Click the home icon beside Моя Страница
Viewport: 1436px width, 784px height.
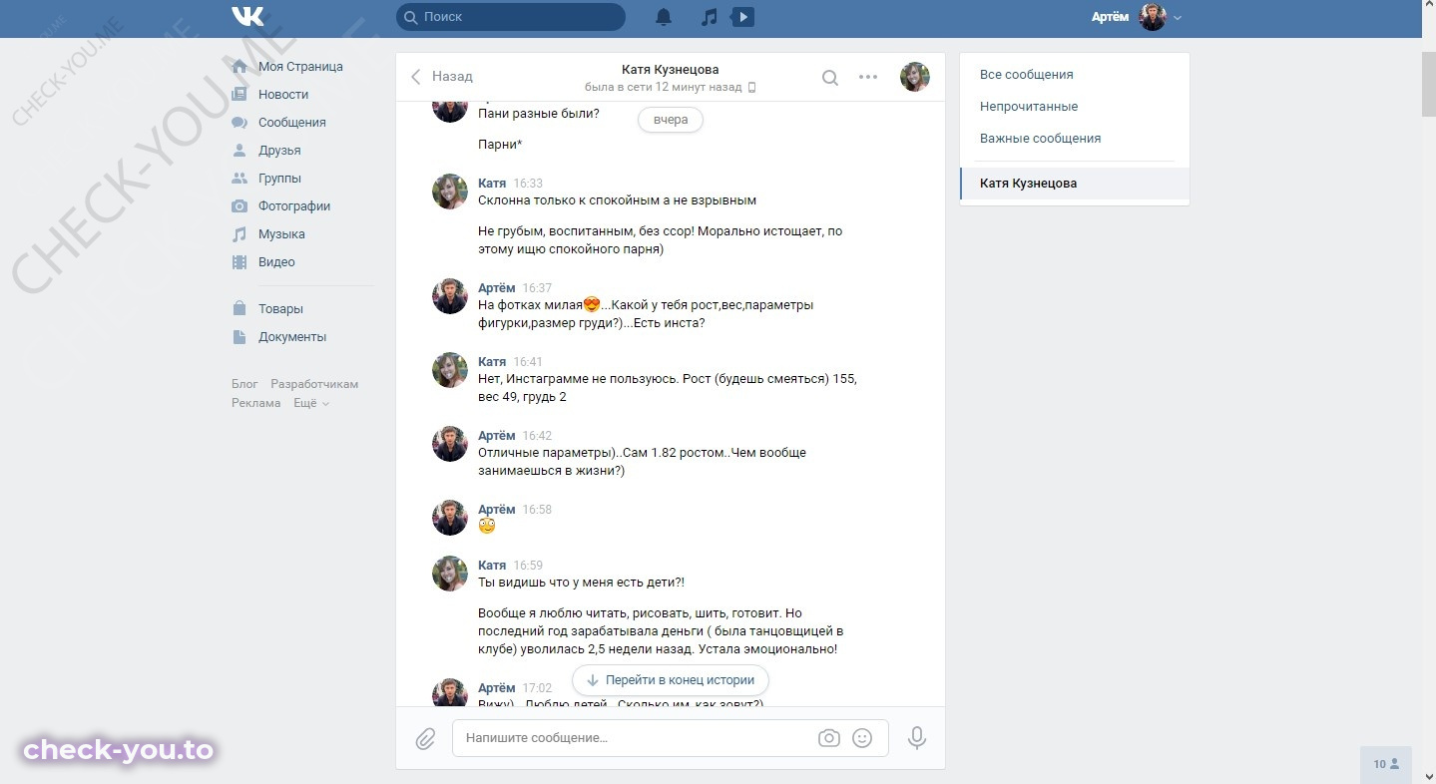tap(239, 67)
